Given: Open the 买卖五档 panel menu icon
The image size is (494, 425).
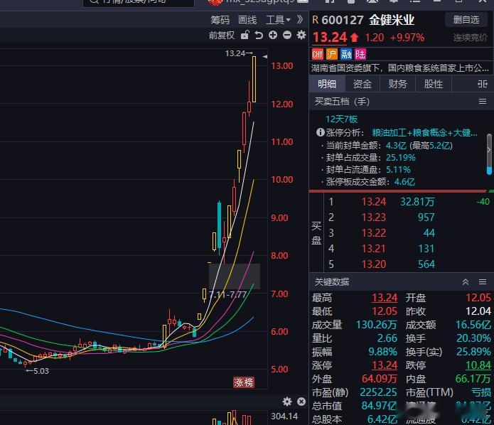Looking at the screenshot, I should [x=483, y=102].
